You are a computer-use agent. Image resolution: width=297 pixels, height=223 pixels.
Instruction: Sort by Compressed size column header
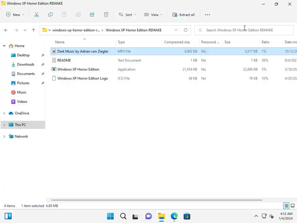tap(181, 42)
